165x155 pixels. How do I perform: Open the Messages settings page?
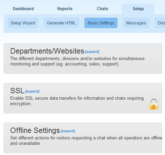click(136, 23)
